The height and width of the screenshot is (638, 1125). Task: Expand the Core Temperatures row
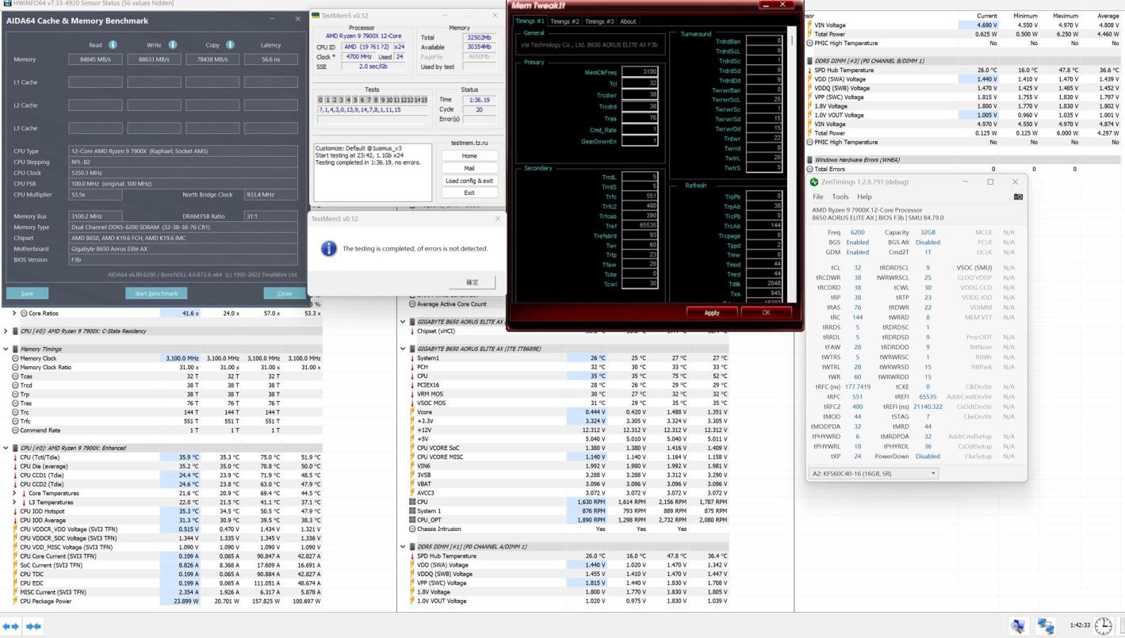coord(14,493)
